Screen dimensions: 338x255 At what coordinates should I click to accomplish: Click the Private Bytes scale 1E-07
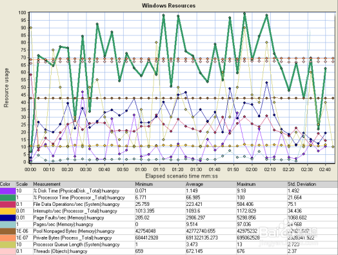tap(22, 238)
